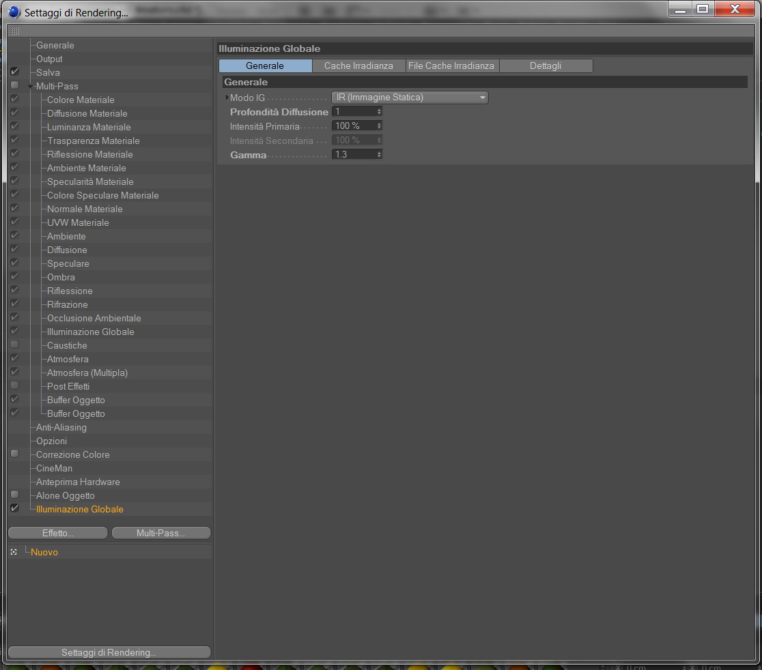
Task: Select the Anteprima Hardware entry
Action: coord(78,482)
